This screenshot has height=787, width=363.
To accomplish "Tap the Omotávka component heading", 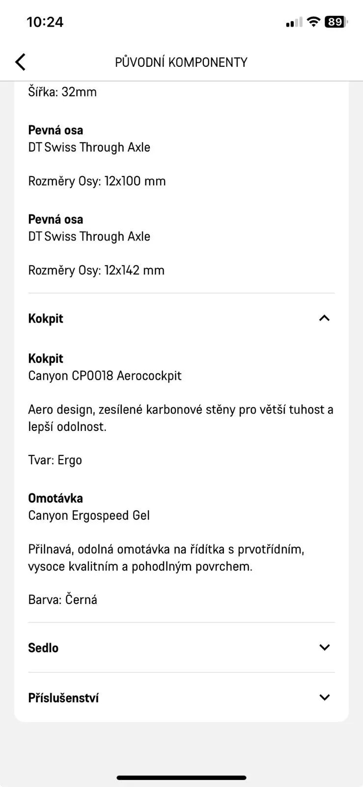I will (56, 498).
